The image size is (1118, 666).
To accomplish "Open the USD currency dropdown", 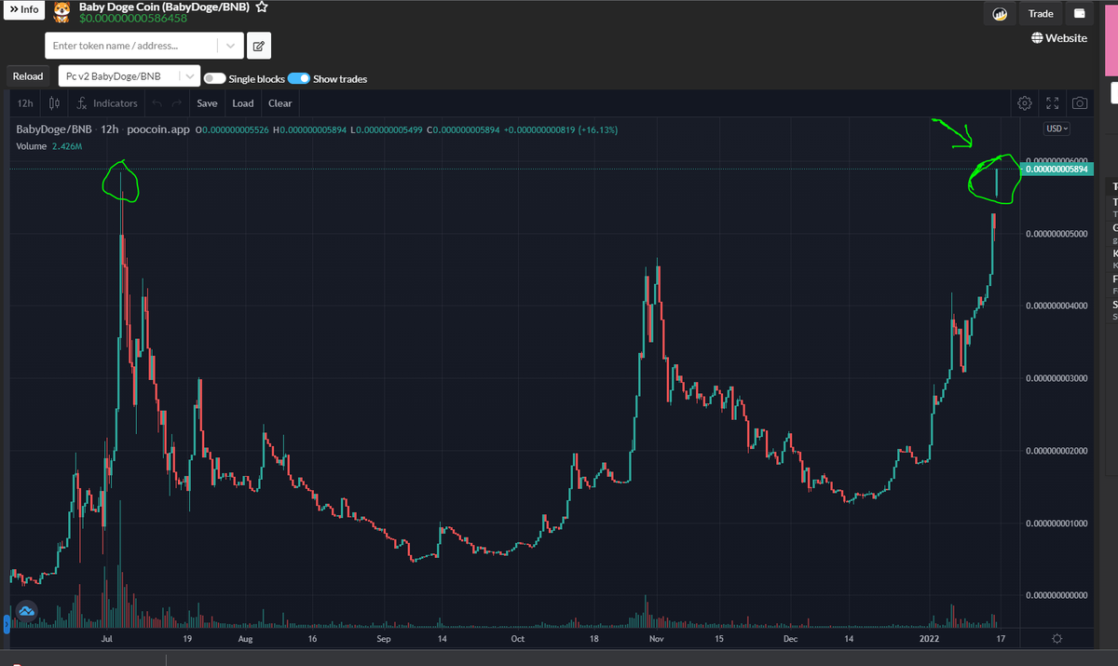I will (x=1057, y=129).
